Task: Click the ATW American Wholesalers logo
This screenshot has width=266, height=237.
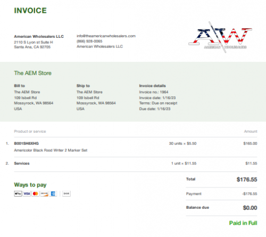Action: point(220,37)
